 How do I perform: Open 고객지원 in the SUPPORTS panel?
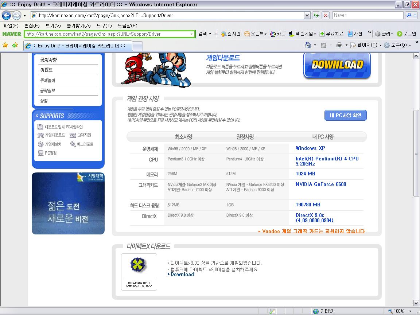[x=81, y=135]
